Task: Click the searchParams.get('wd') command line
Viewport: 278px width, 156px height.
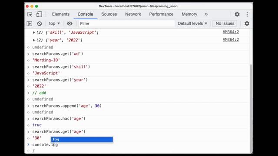Action: click(x=58, y=54)
